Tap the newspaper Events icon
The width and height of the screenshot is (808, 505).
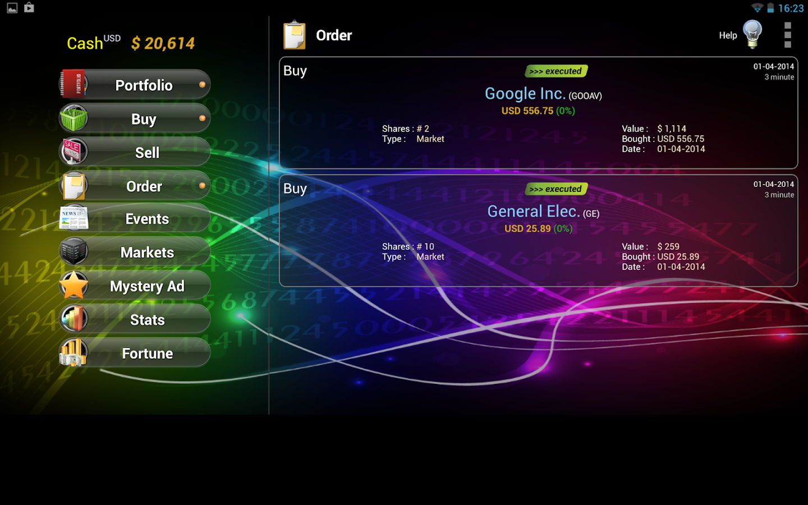click(74, 218)
